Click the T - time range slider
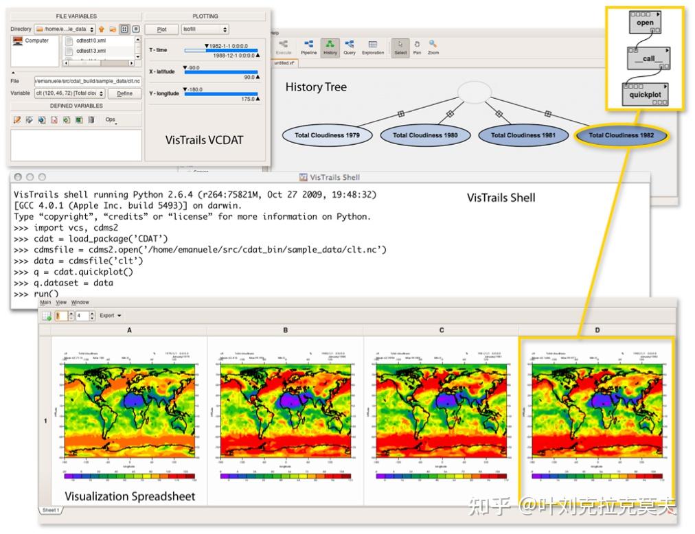695x534 pixels. 220,51
